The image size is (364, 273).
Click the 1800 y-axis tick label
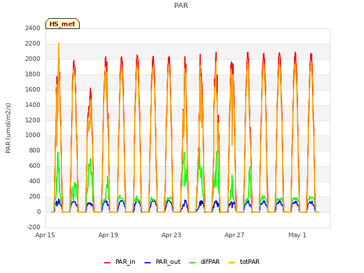[33, 74]
